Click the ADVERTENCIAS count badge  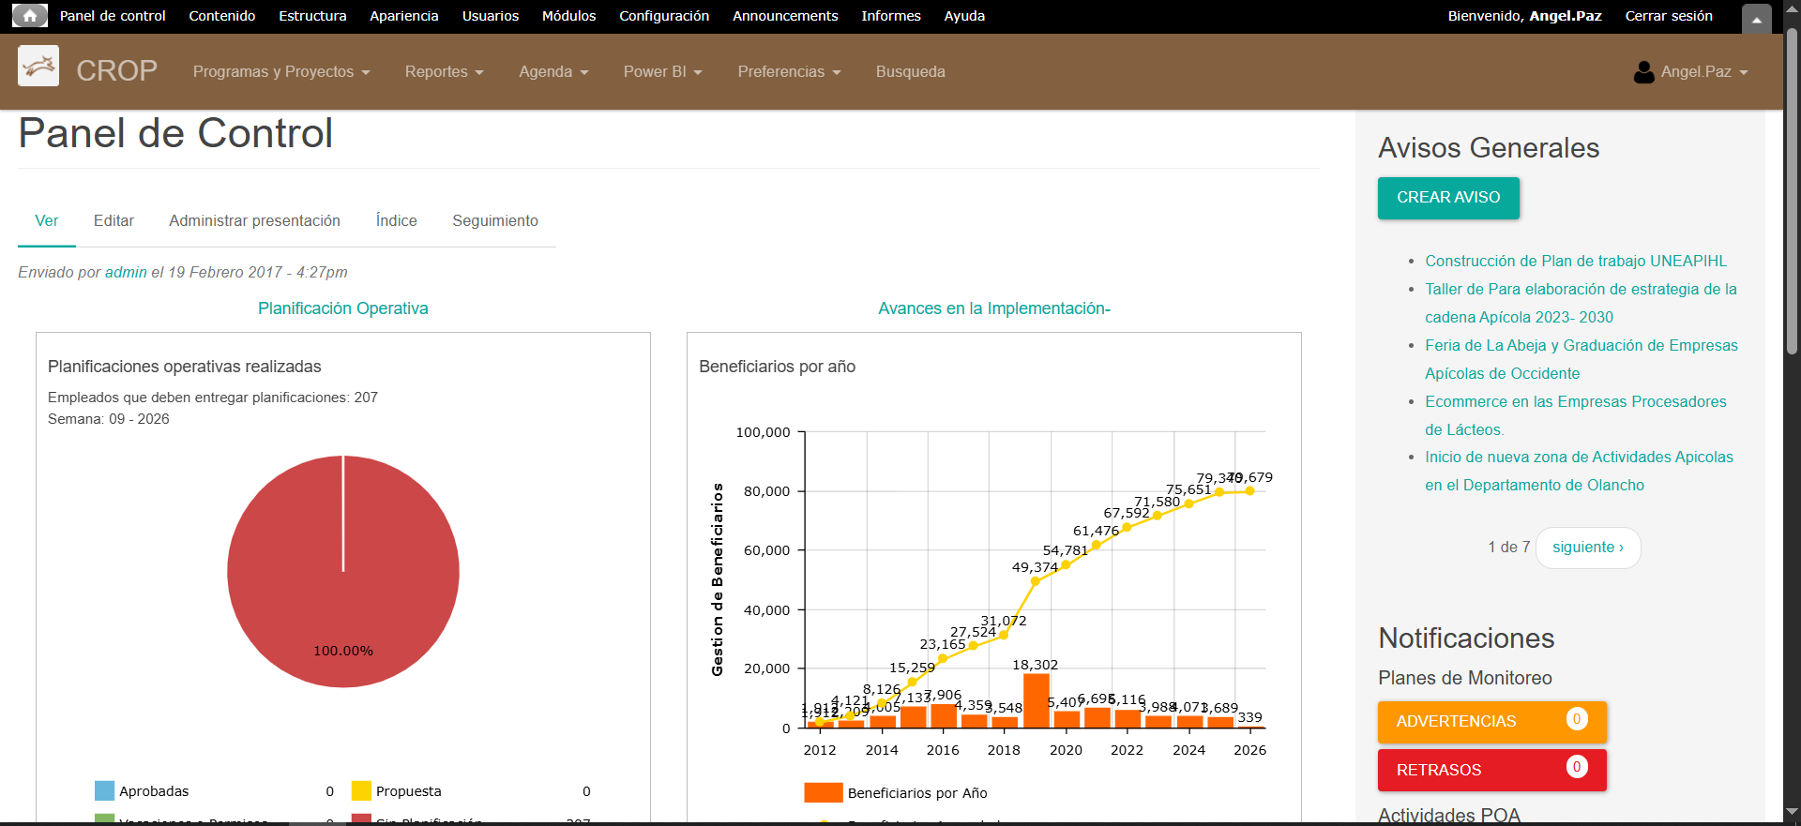coord(1576,719)
